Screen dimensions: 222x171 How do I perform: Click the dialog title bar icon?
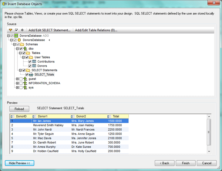pos(4,4)
